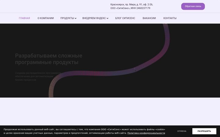Go to О КОМПАНИИ page

coord(46,18)
